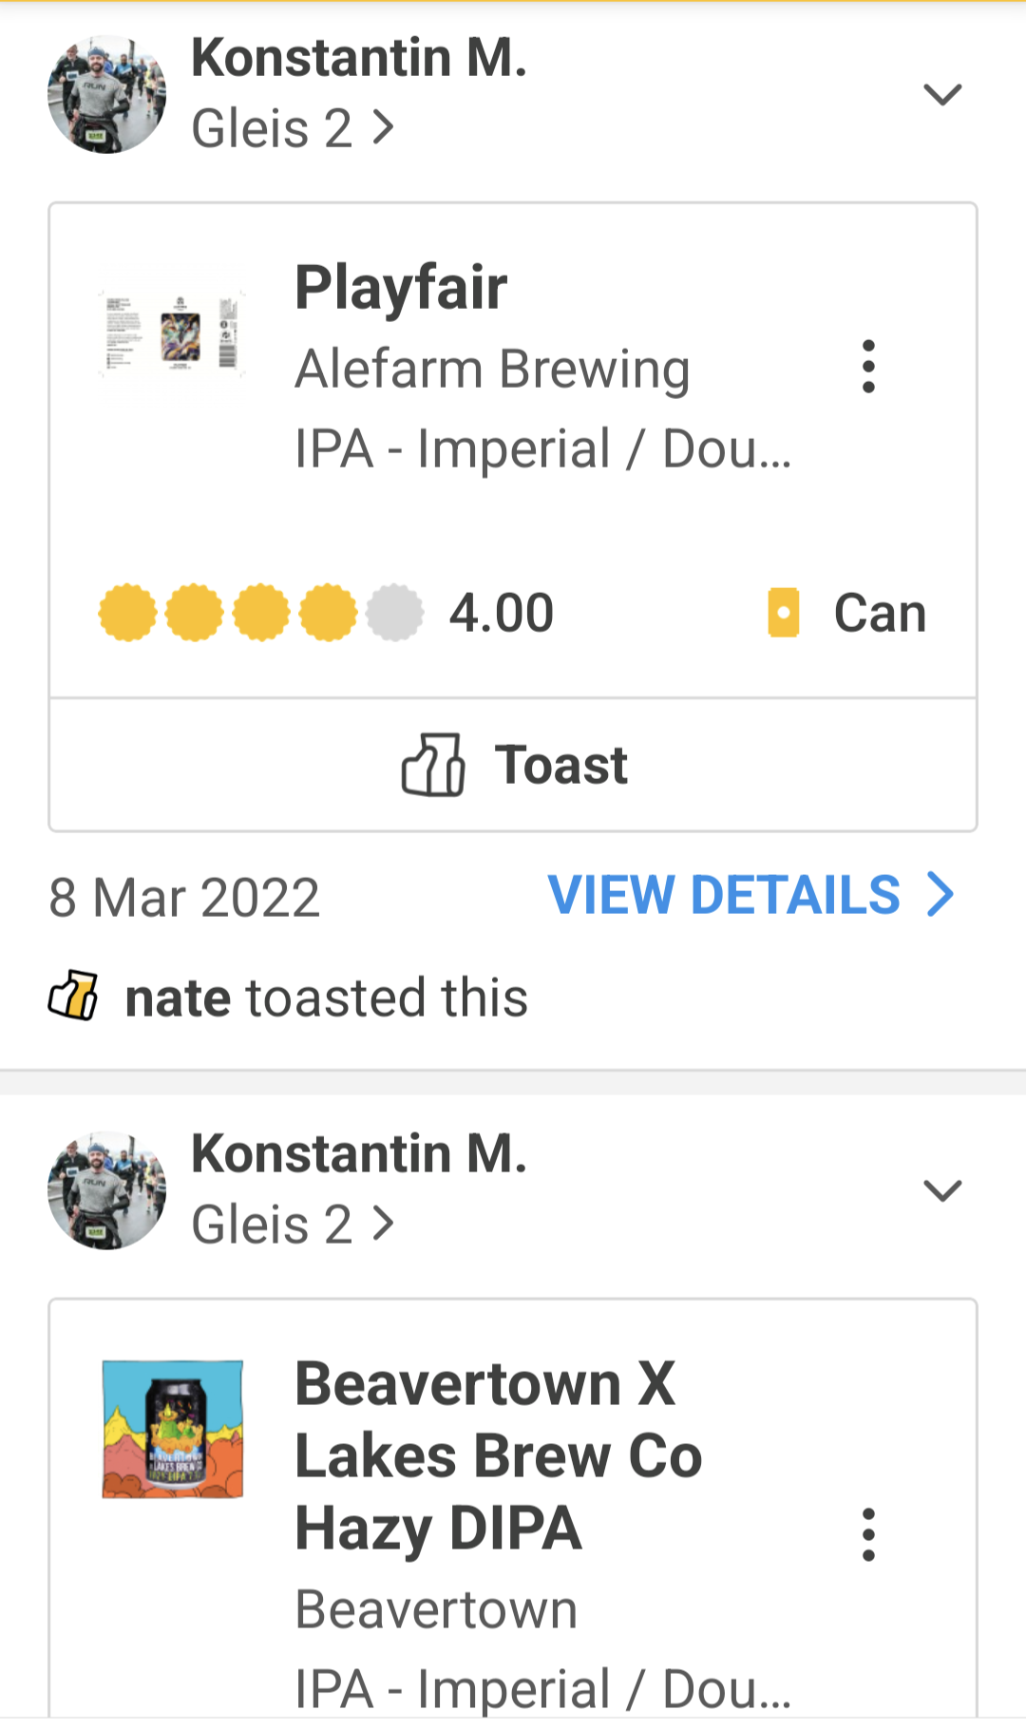Open the three-dot menu for Playfair
The height and width of the screenshot is (1729, 1026).
[x=868, y=367]
